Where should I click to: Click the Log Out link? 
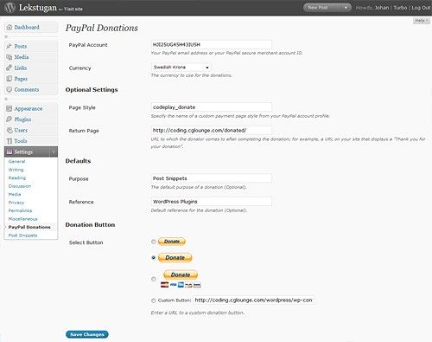421,8
